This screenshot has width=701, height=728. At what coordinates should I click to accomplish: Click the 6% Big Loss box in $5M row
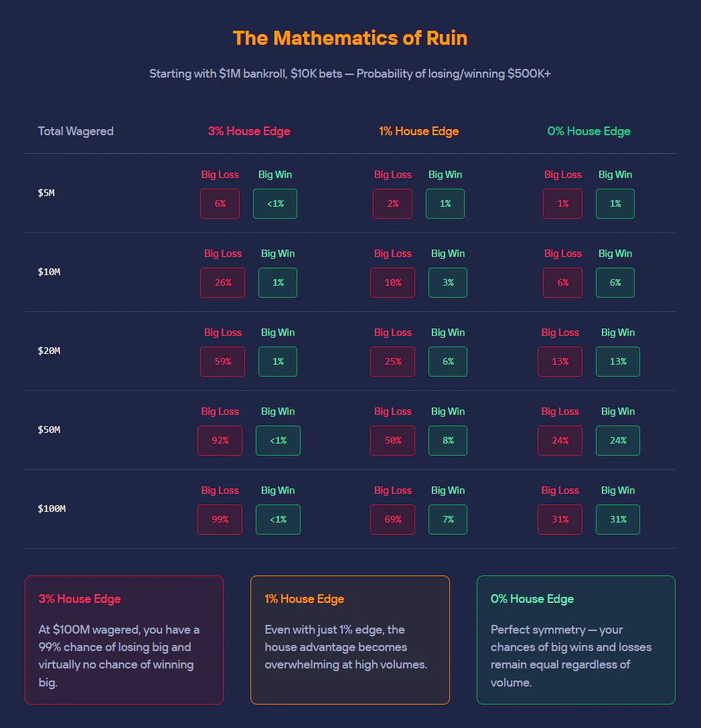[220, 204]
